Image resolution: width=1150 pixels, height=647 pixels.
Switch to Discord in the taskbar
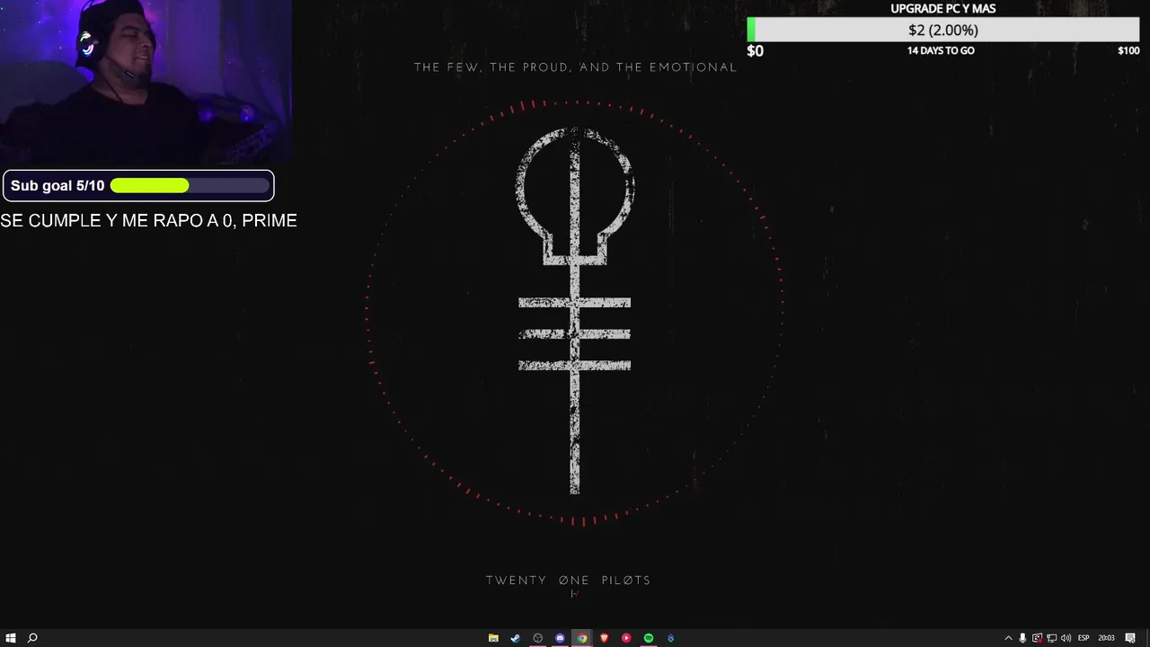(560, 638)
